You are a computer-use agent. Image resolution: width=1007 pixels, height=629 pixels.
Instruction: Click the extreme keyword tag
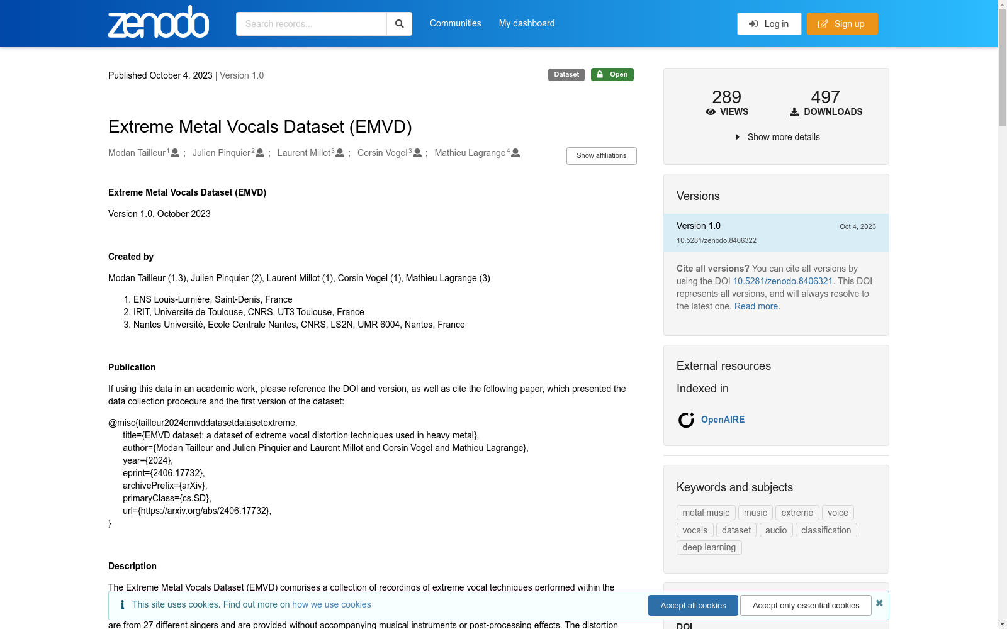(x=797, y=513)
